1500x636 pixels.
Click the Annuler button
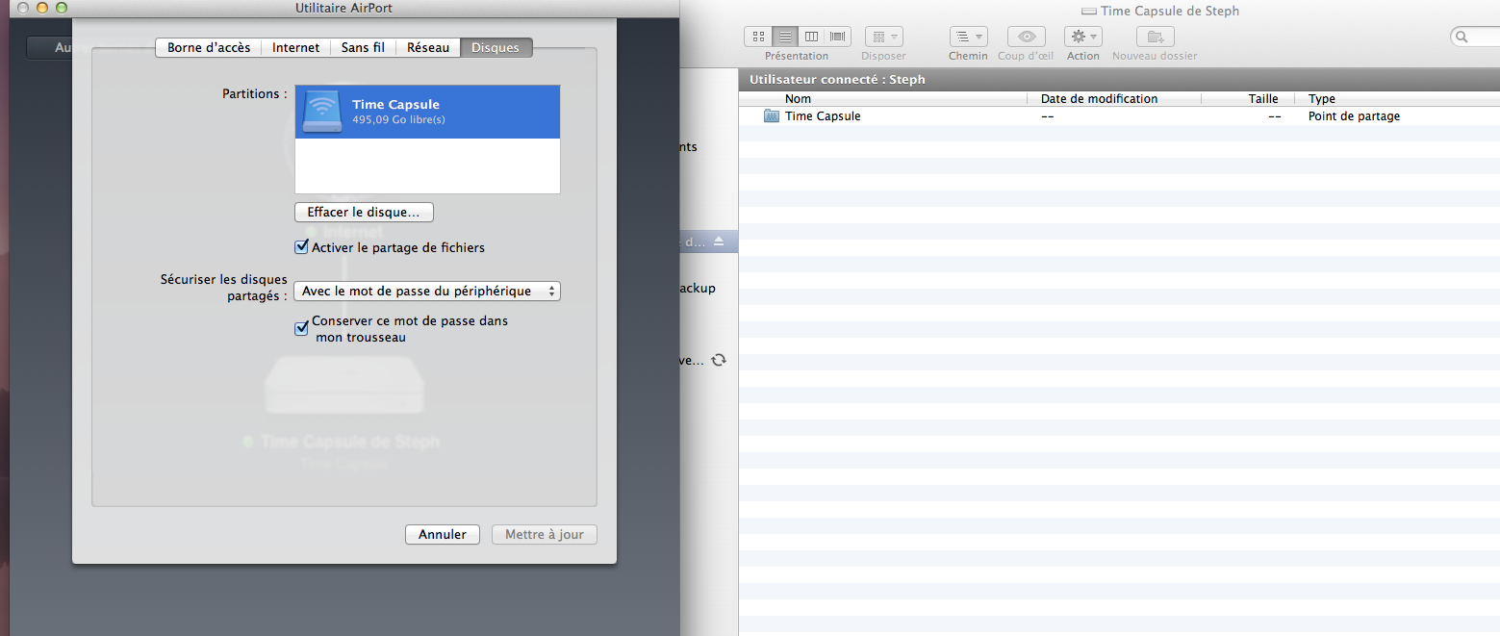coord(442,534)
